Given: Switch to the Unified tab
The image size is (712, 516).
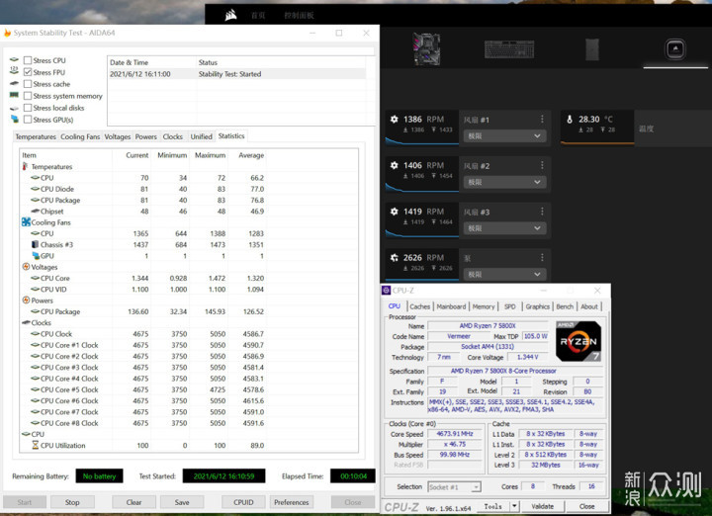Looking at the screenshot, I should [x=201, y=136].
